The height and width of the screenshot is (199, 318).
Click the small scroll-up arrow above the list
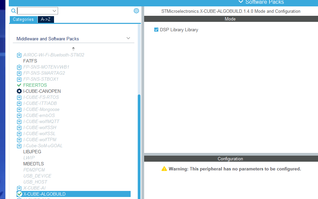click(x=73, y=49)
